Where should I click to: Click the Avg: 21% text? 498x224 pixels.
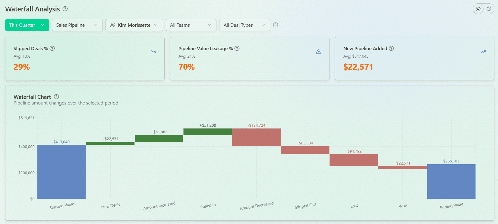(187, 56)
